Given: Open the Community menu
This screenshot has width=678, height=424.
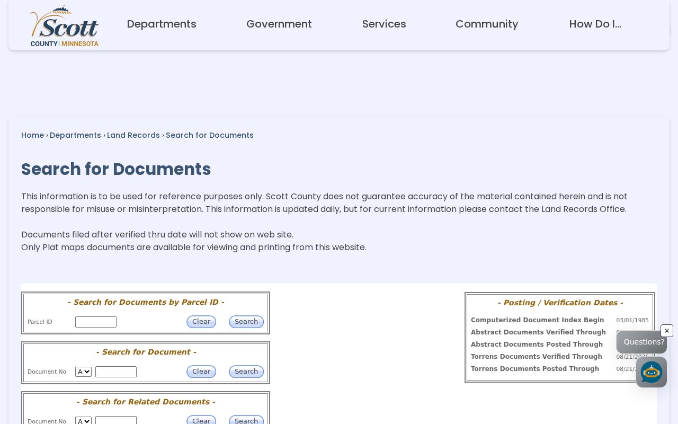Looking at the screenshot, I should 487,24.
